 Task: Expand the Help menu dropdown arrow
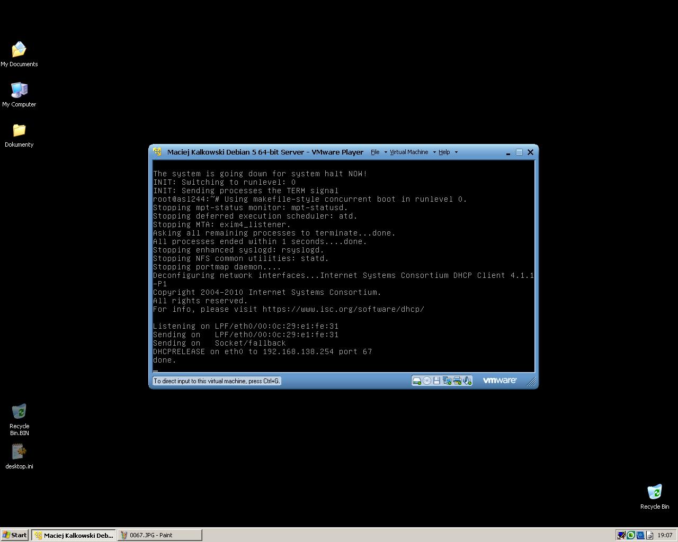[456, 152]
